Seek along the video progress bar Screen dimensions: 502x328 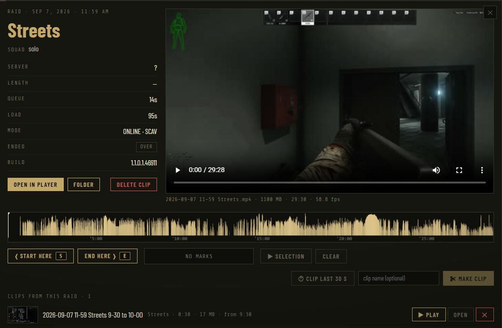click(329, 183)
